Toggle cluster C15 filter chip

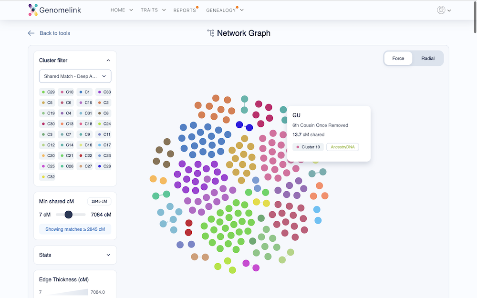[x=84, y=103]
